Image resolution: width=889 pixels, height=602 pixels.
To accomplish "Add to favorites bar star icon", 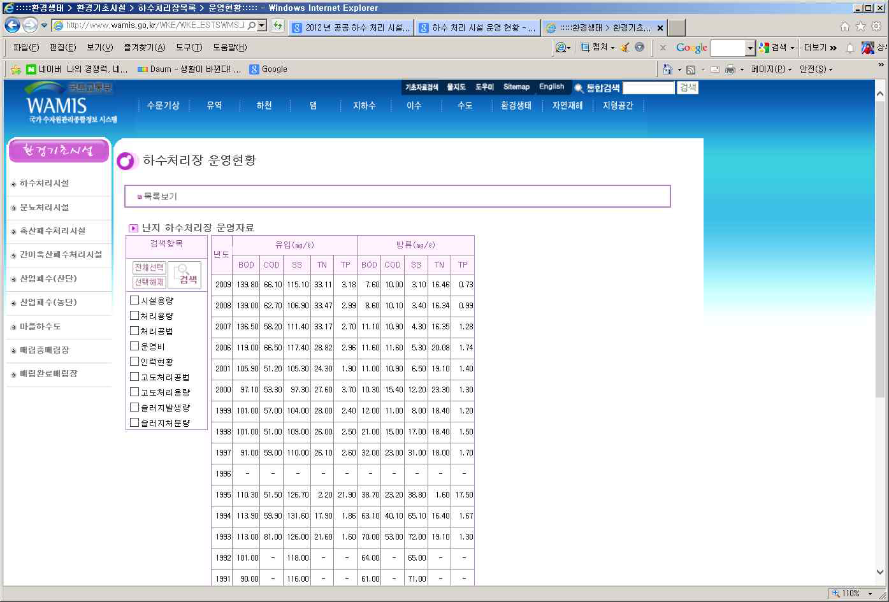I will tap(16, 69).
